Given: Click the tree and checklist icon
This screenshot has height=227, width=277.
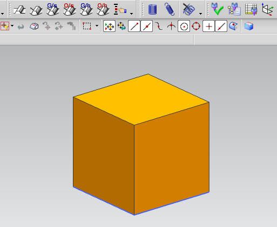Looking at the screenshot, I should click(234, 9).
